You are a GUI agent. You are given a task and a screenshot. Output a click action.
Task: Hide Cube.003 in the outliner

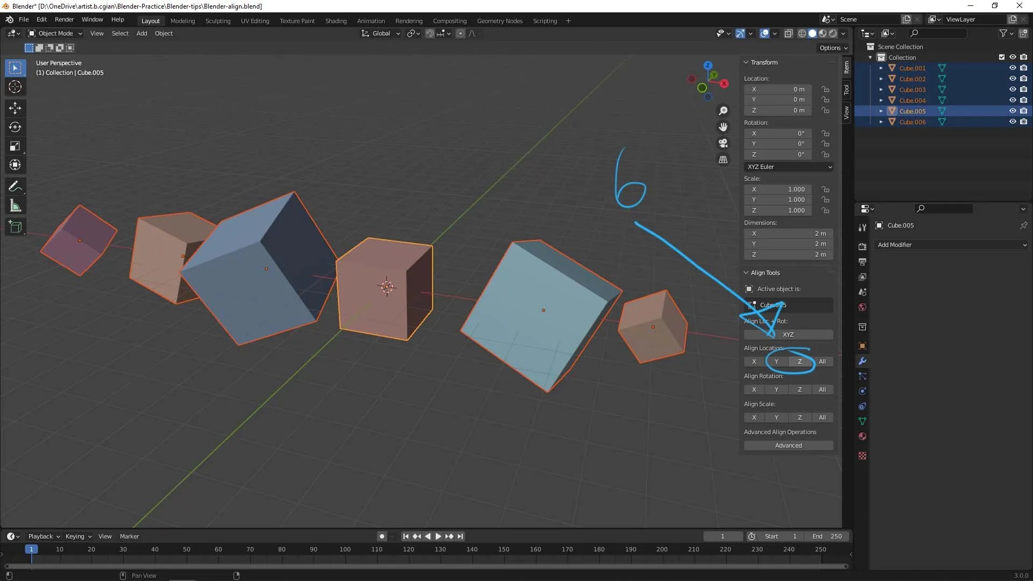1014,89
